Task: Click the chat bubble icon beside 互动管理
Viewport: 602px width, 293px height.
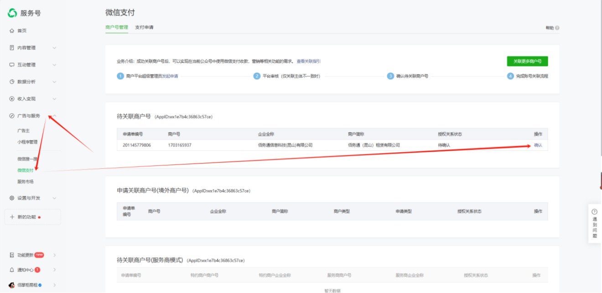Action: (x=12, y=65)
